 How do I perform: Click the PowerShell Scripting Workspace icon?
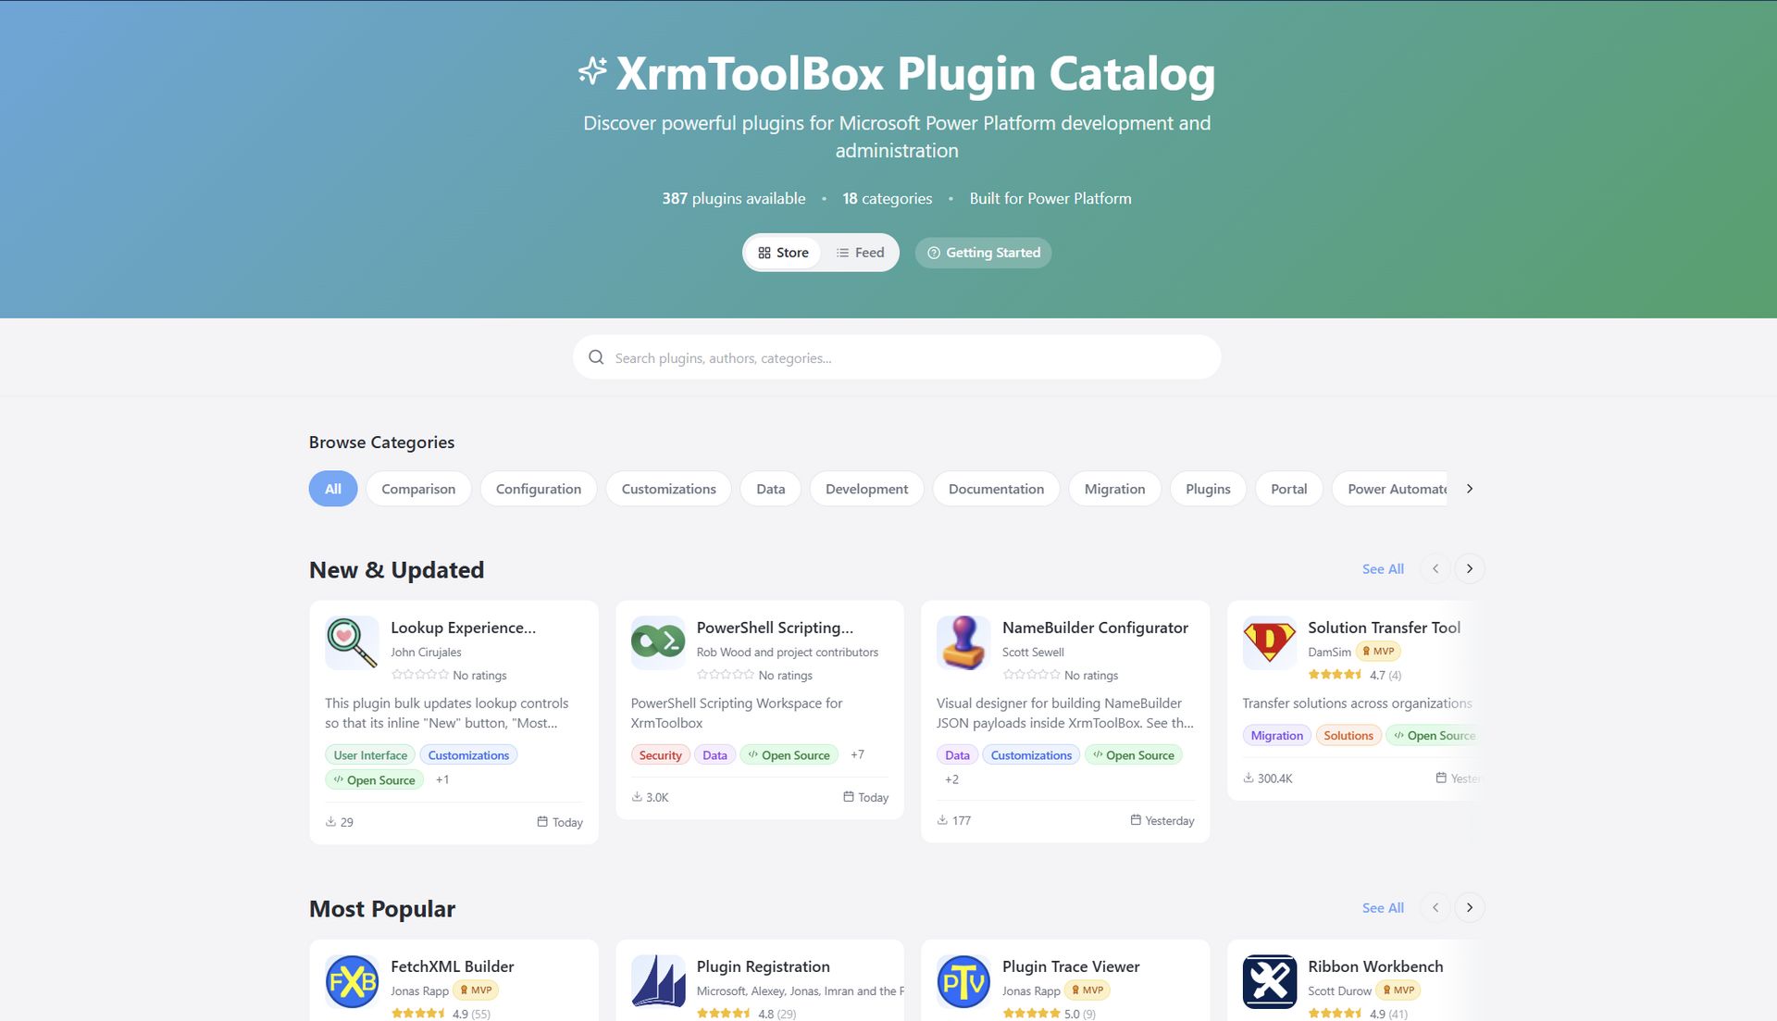(657, 642)
